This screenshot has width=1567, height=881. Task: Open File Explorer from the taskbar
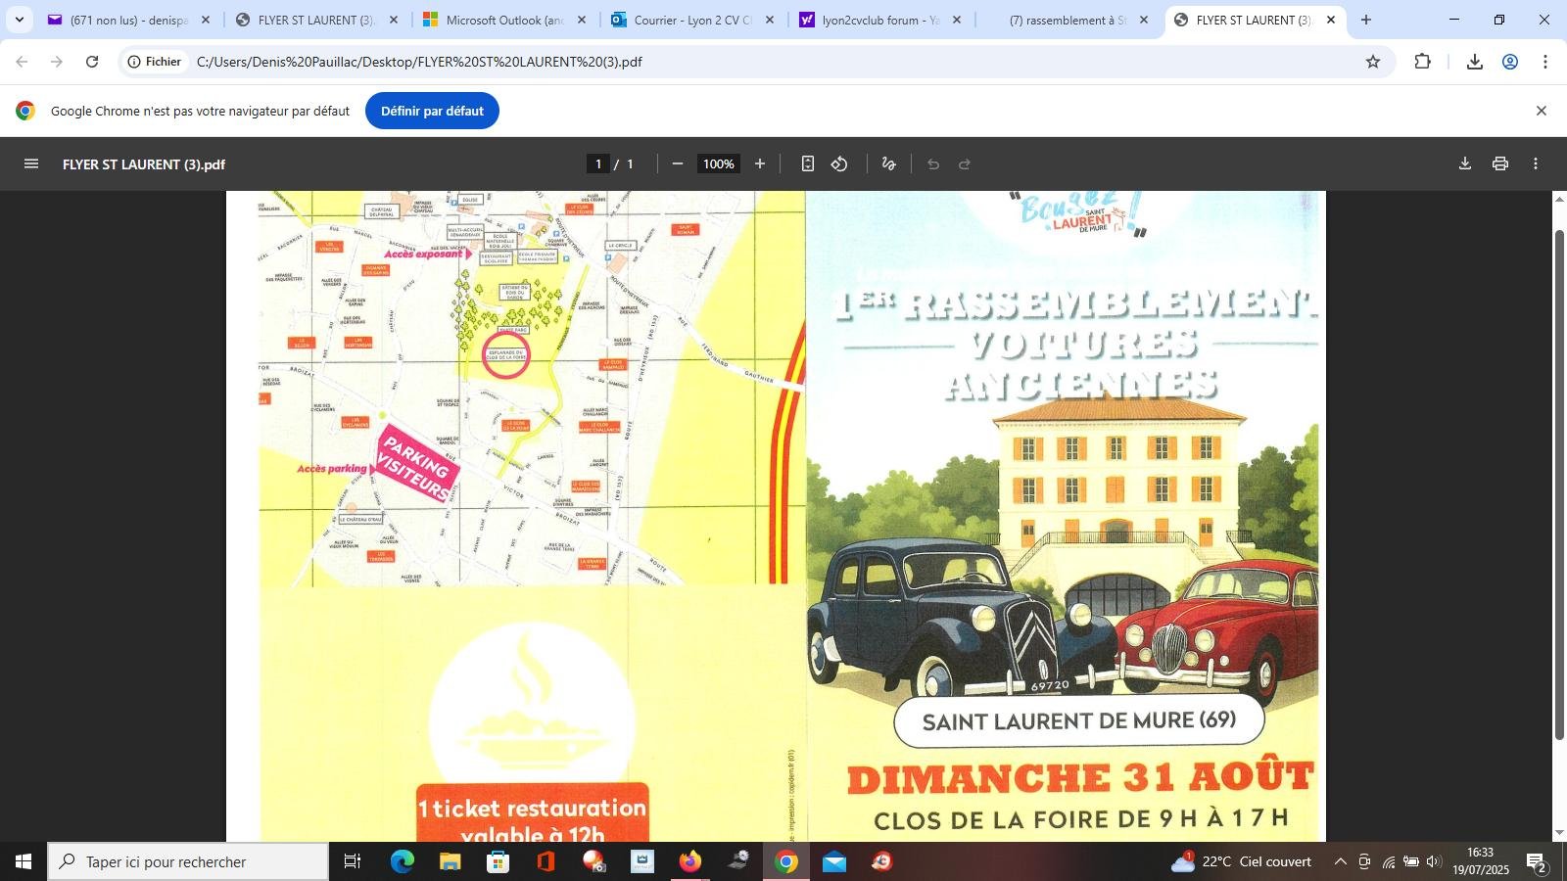click(450, 862)
